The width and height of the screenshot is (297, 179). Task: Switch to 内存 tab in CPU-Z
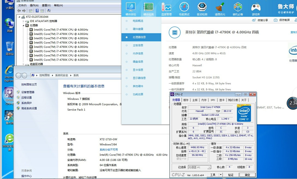tap(204, 100)
